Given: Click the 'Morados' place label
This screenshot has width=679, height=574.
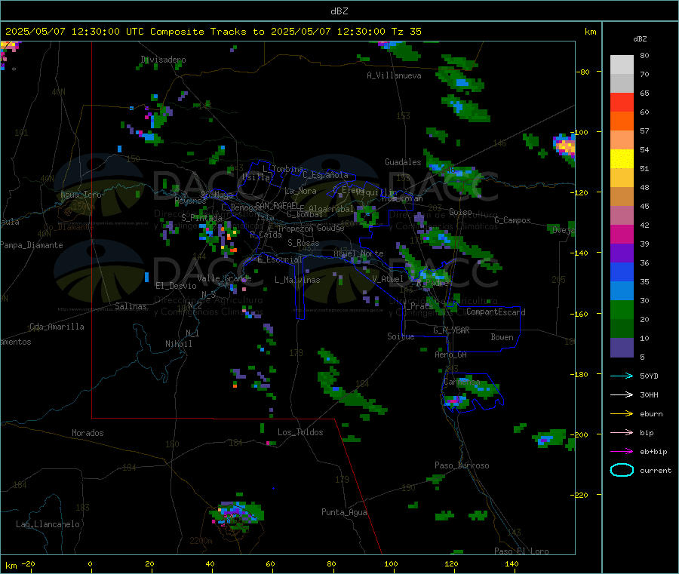Looking at the screenshot, I should coord(88,433).
